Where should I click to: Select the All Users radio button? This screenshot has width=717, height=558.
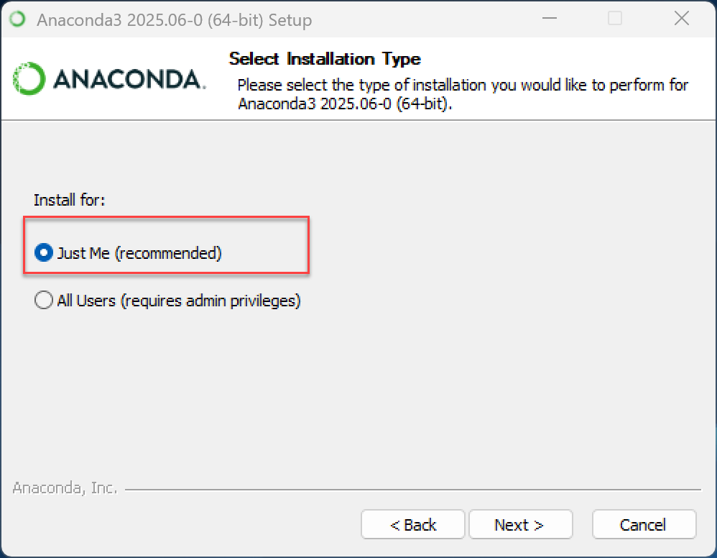pos(44,301)
